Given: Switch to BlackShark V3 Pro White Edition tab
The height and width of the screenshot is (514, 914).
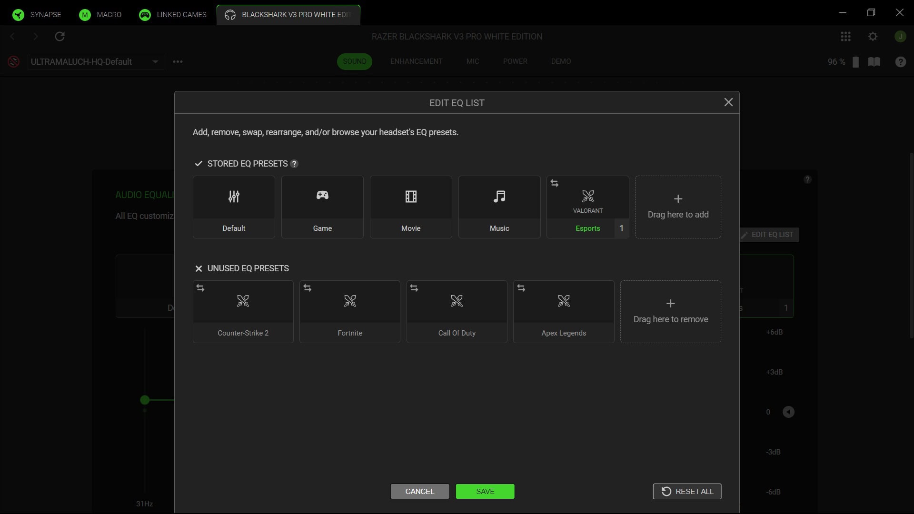Looking at the screenshot, I should (288, 15).
